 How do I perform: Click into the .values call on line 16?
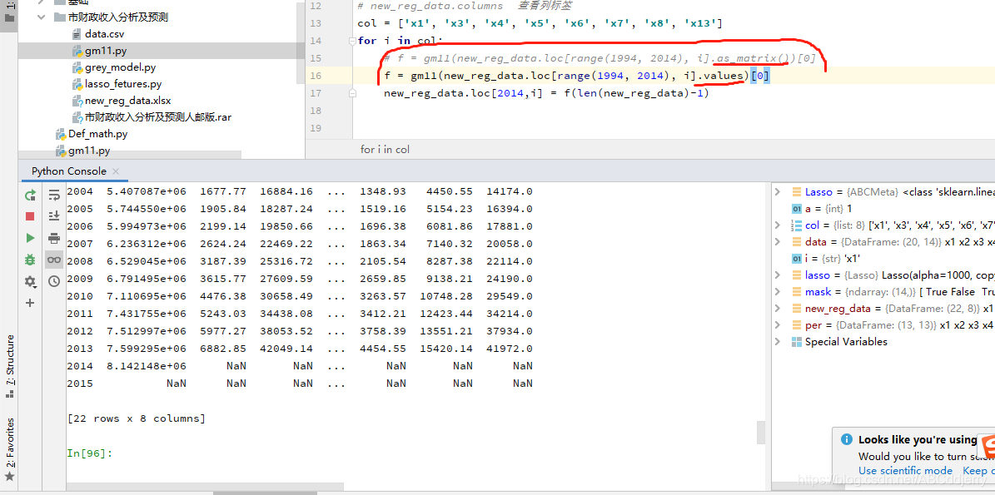[x=723, y=76]
